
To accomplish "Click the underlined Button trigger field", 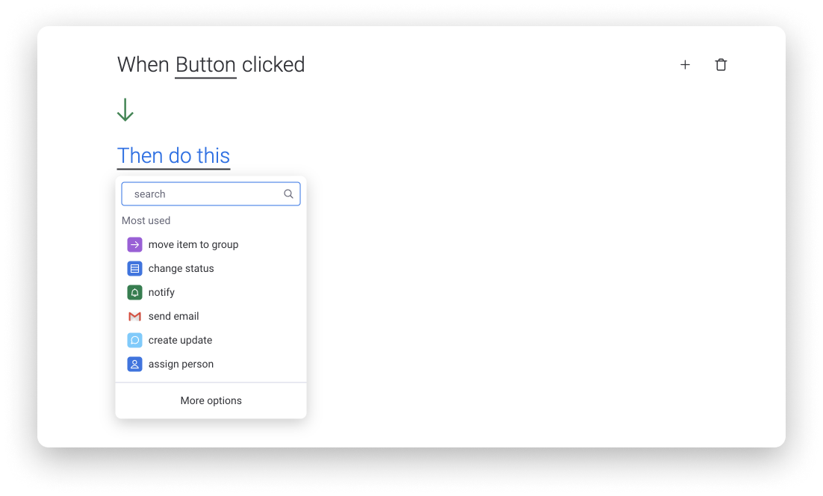I will 205,65.
